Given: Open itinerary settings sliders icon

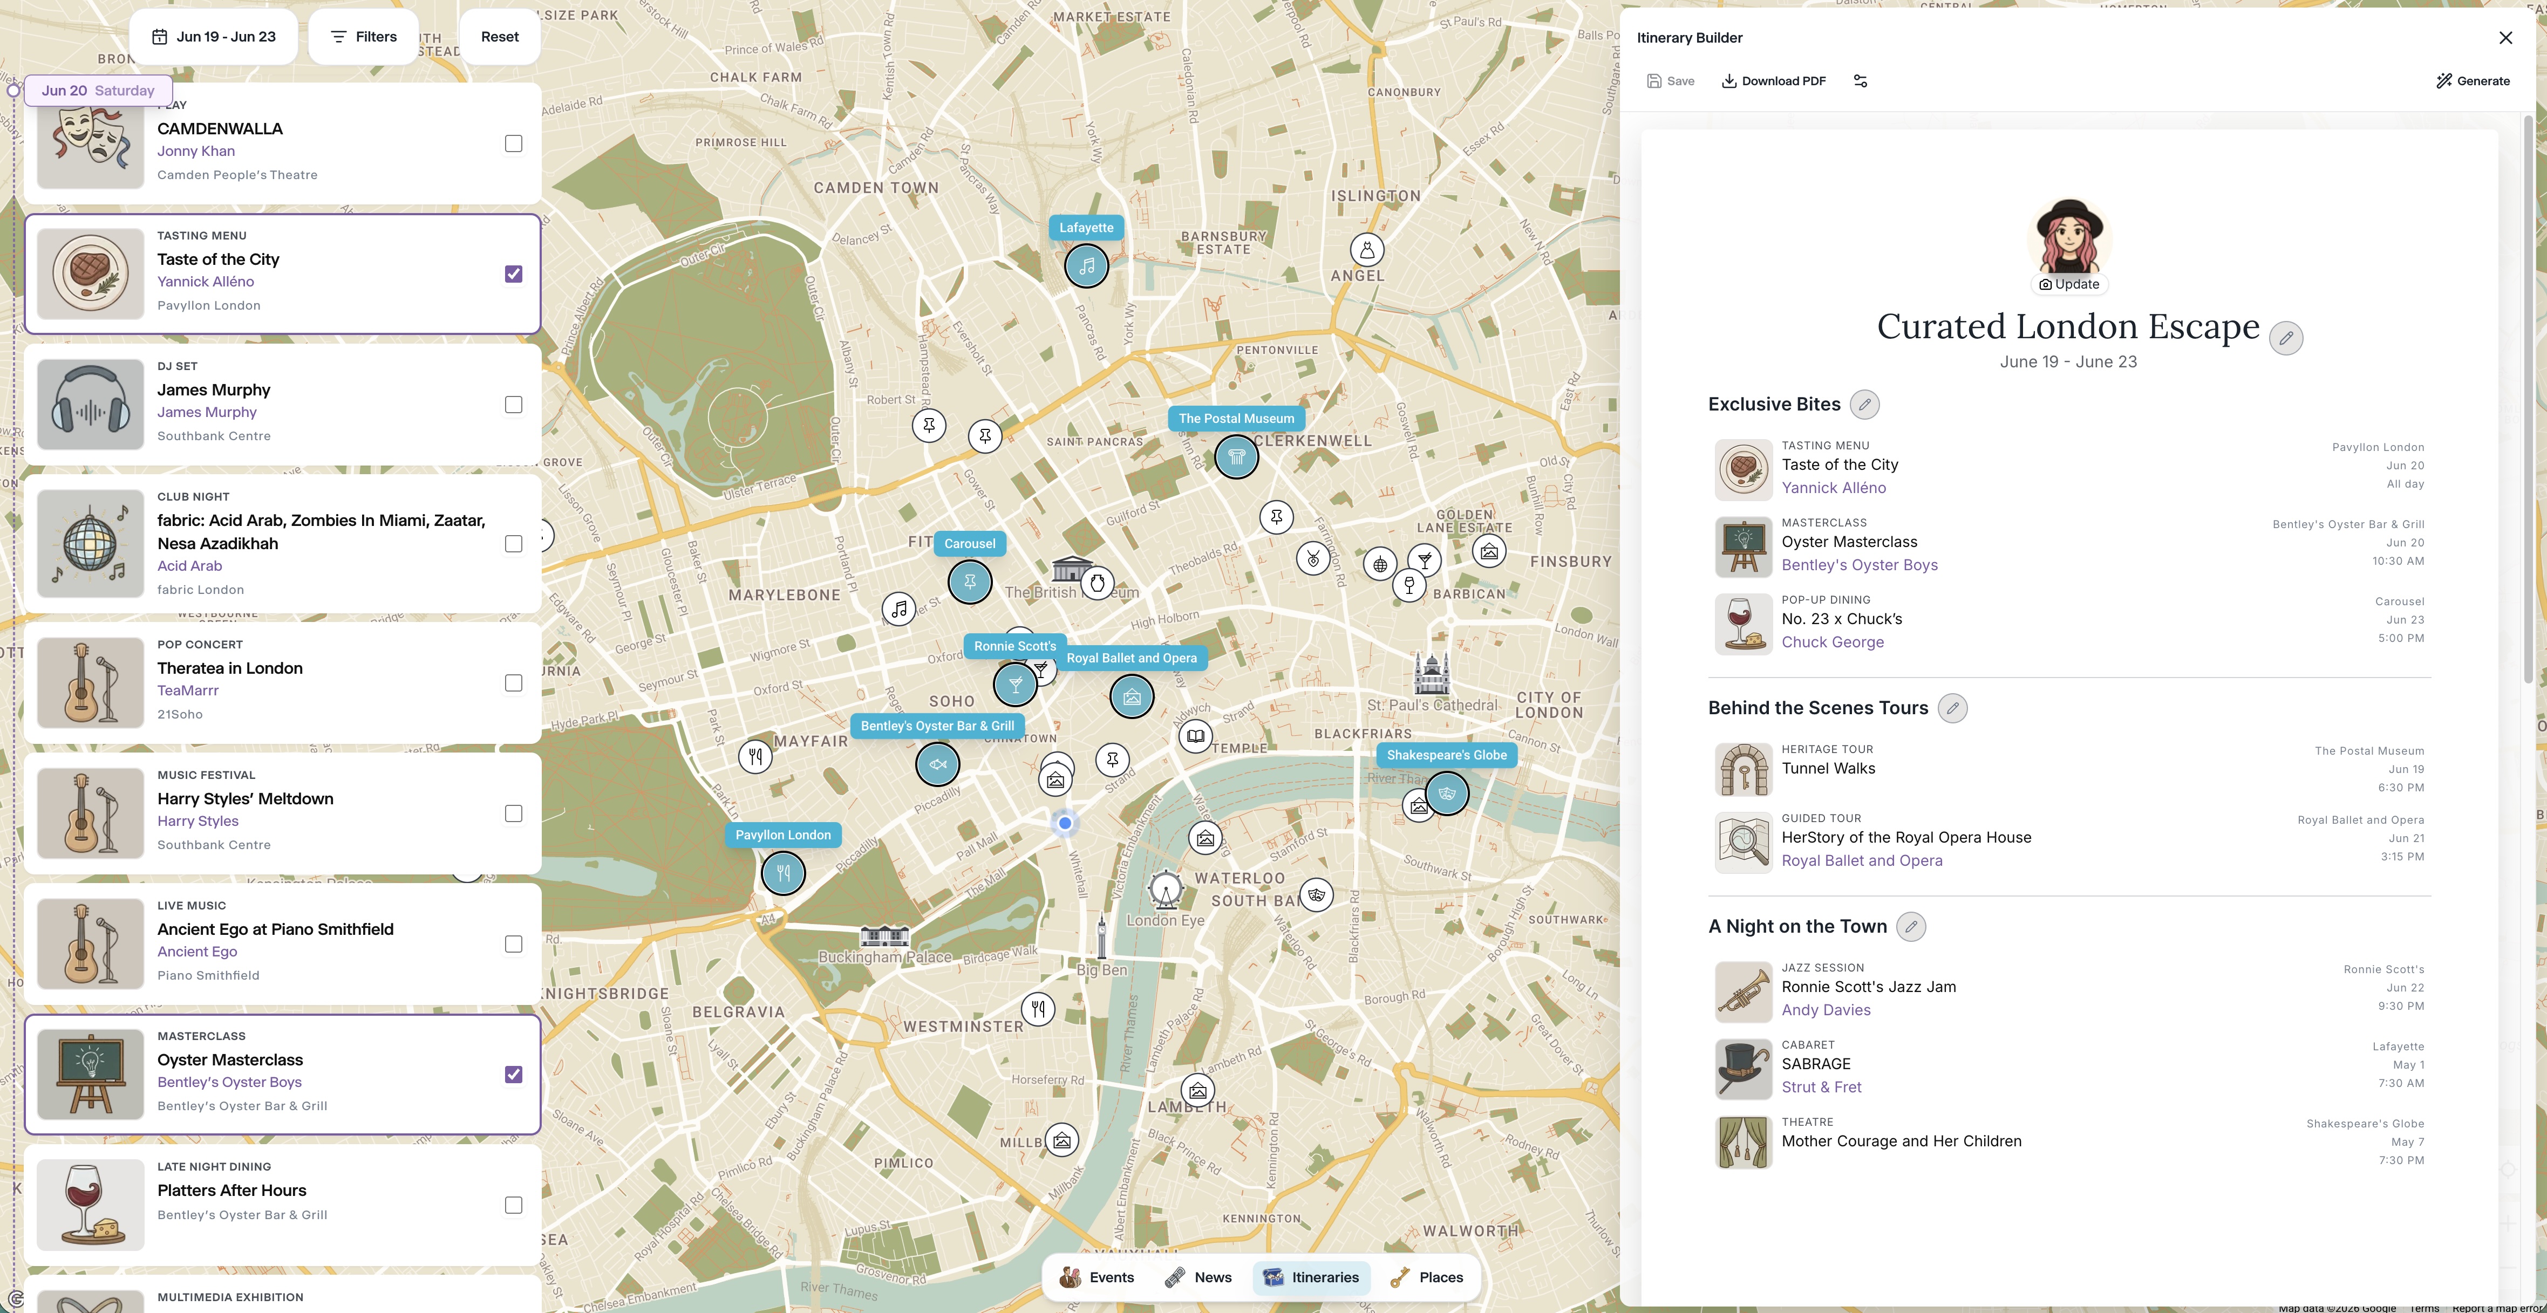Looking at the screenshot, I should tap(1860, 81).
